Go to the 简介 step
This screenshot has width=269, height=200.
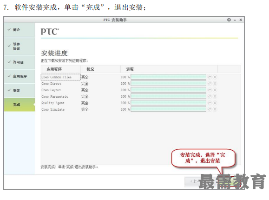[20, 30]
